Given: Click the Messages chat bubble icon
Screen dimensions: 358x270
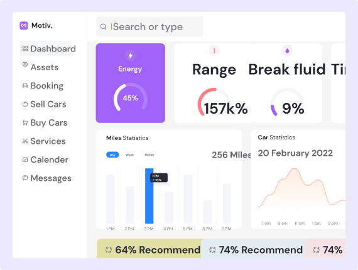Looking at the screenshot, I should click(25, 178).
